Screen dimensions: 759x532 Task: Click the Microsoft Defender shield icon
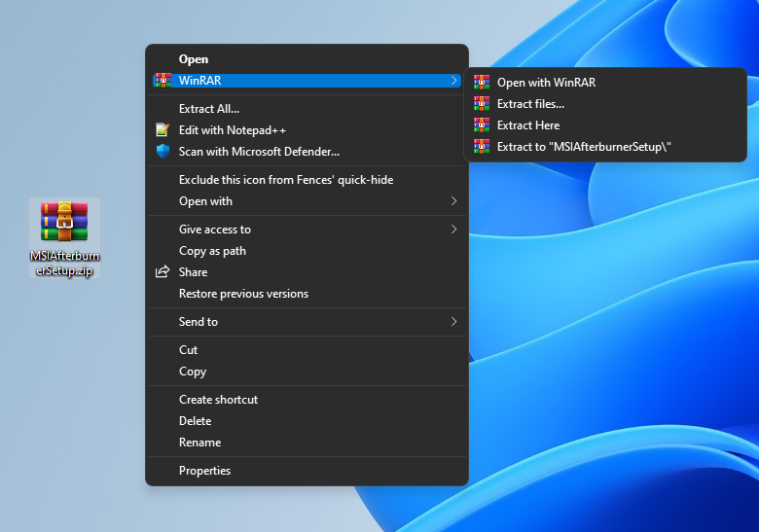click(163, 151)
